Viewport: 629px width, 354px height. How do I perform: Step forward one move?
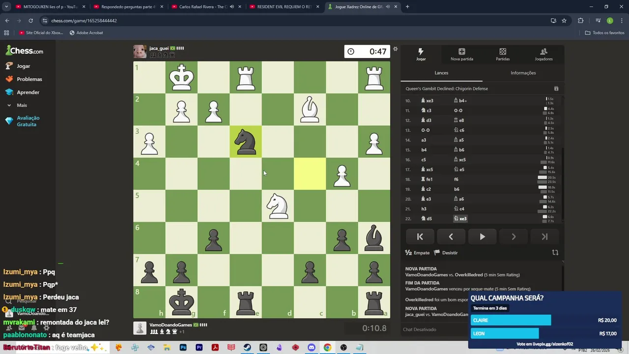tap(514, 236)
